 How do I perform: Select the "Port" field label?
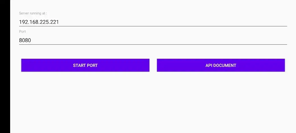click(22, 31)
